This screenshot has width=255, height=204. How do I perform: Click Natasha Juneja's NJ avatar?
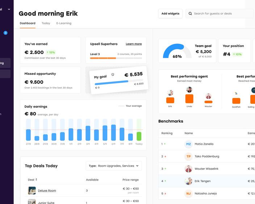188,194
